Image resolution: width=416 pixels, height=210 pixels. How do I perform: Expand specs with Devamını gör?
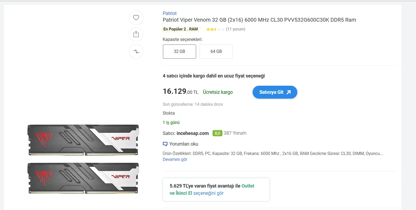click(x=175, y=160)
